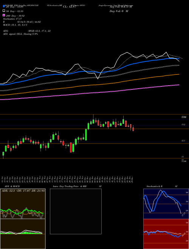Click the 'MACD: 13.1, 13, 0.1 C' line
The height and width of the screenshot is (249, 189).
pyautogui.click(x=15, y=25)
